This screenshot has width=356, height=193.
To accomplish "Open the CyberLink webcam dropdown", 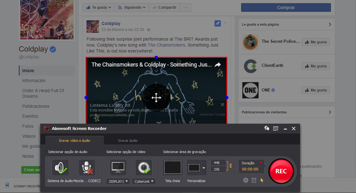I will pos(144,181).
